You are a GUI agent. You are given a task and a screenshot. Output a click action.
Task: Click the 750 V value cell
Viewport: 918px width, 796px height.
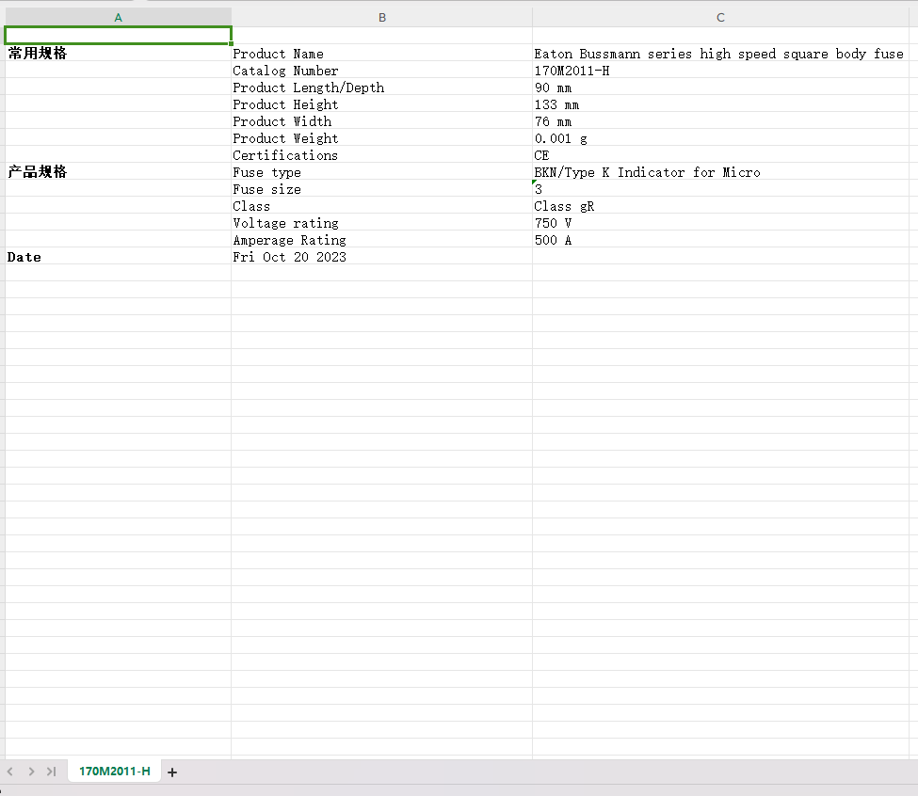coord(720,223)
